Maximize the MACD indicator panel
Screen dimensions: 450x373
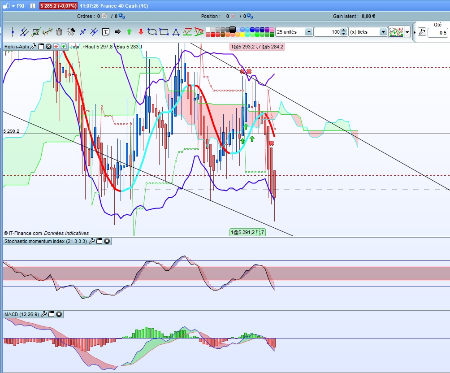tap(52, 314)
